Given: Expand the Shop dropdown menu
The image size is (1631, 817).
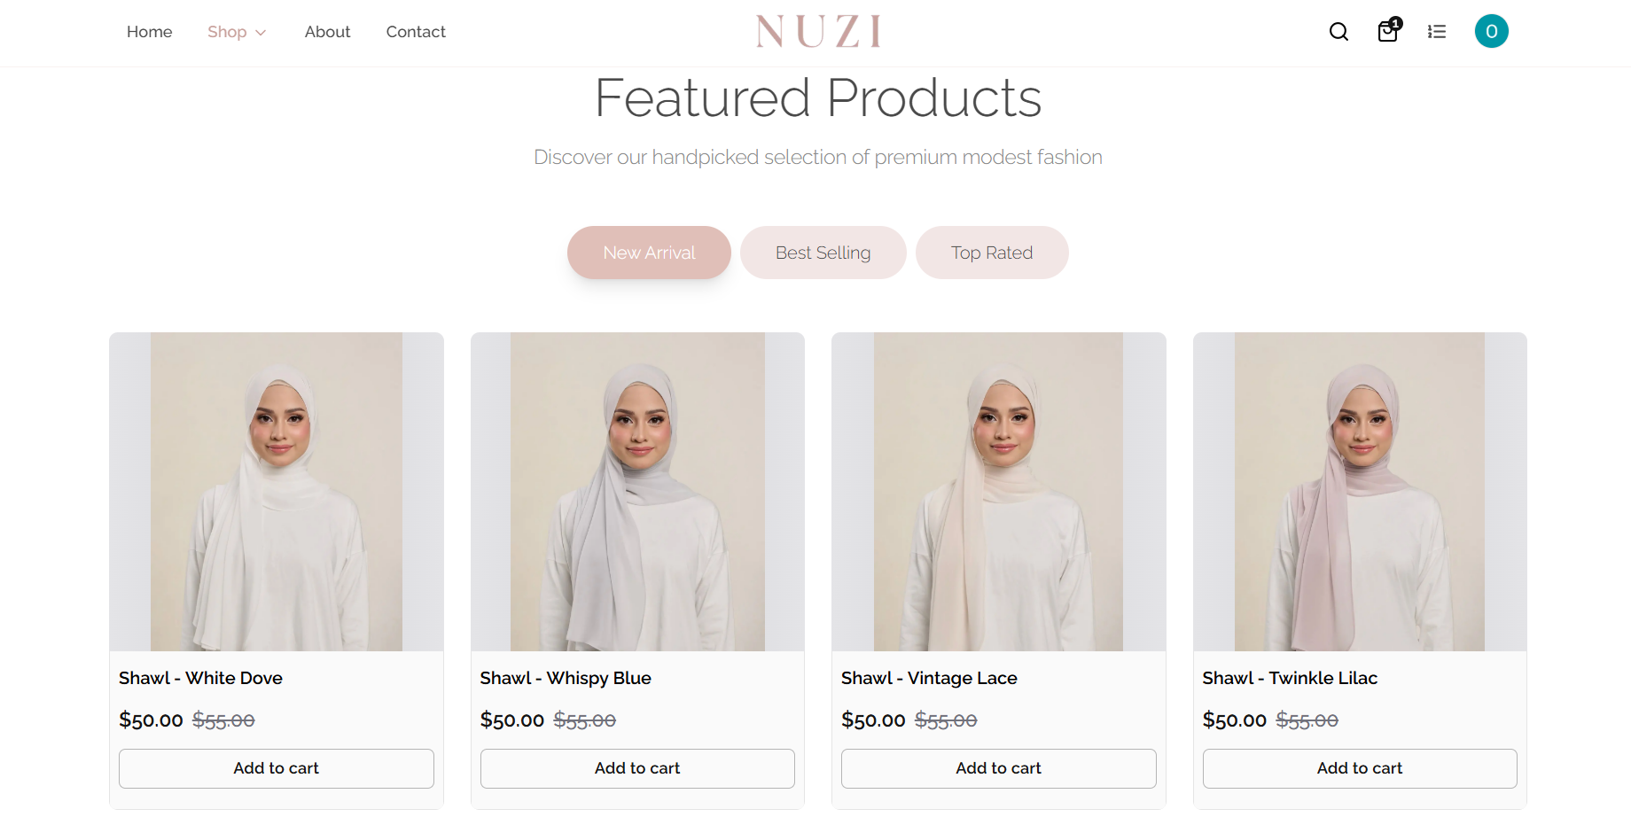Looking at the screenshot, I should point(228,31).
